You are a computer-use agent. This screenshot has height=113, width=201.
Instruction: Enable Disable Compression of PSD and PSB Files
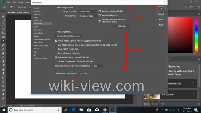click(x=56, y=62)
